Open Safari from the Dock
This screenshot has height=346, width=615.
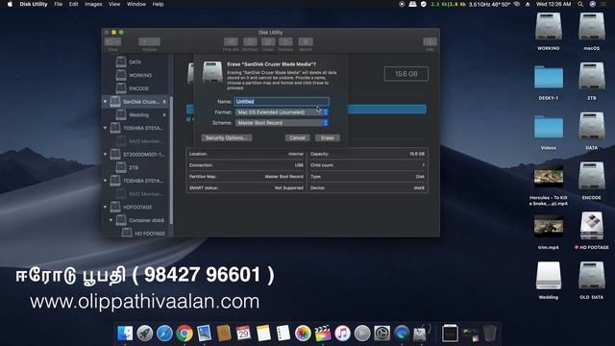click(164, 334)
